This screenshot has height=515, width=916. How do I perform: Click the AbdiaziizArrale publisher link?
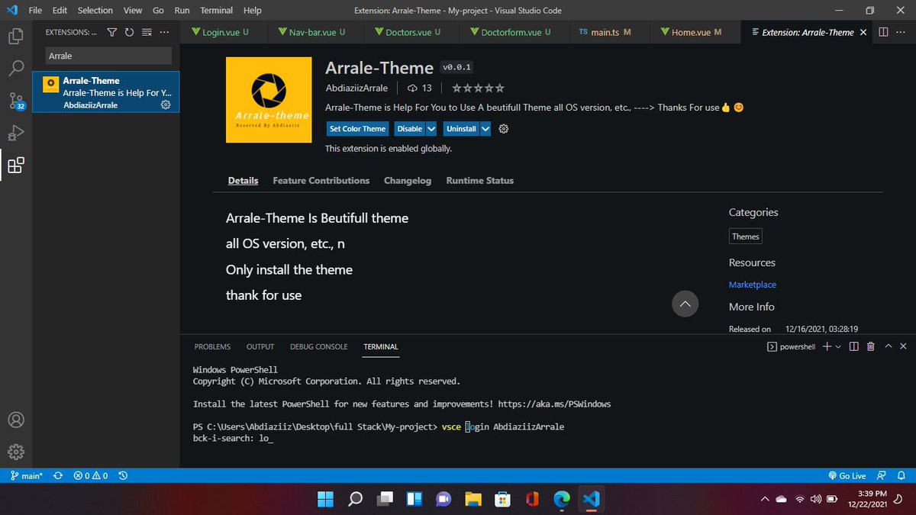pyautogui.click(x=356, y=88)
